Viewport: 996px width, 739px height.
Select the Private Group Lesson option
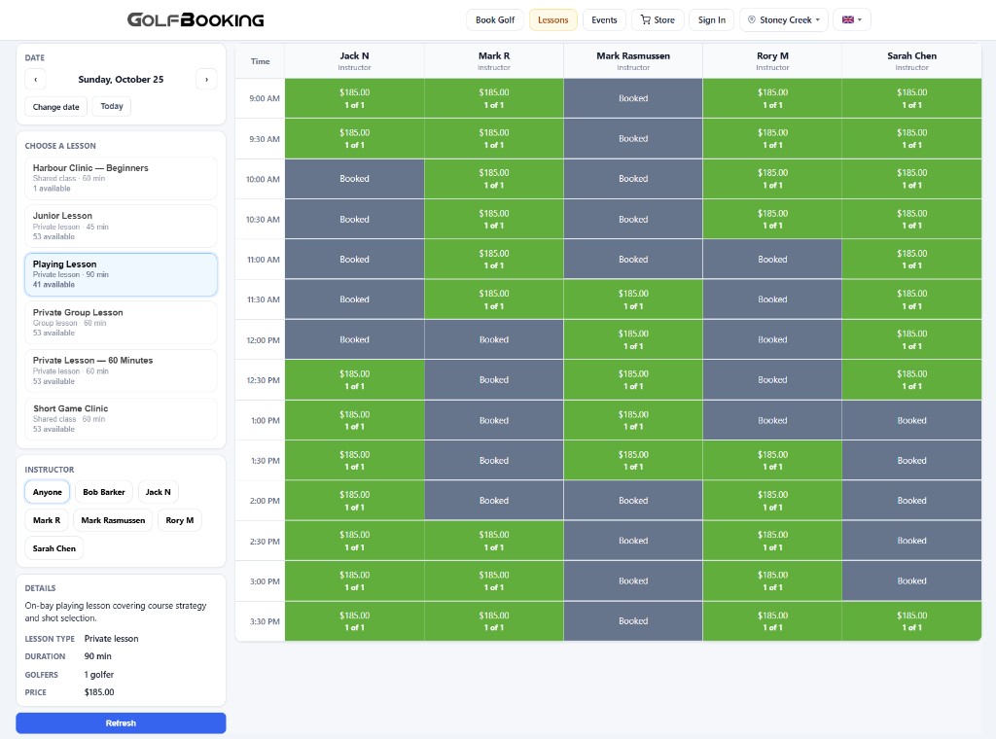pos(121,323)
